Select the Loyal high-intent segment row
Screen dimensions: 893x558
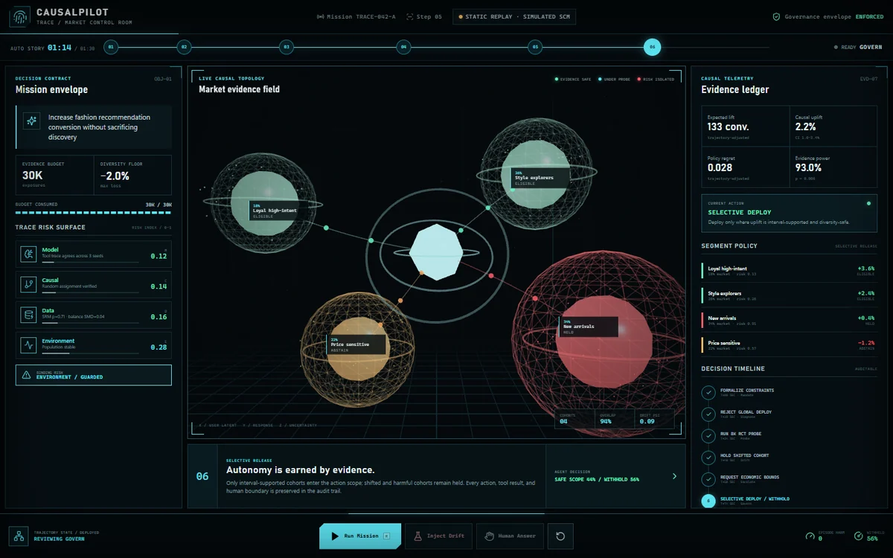tap(790, 271)
